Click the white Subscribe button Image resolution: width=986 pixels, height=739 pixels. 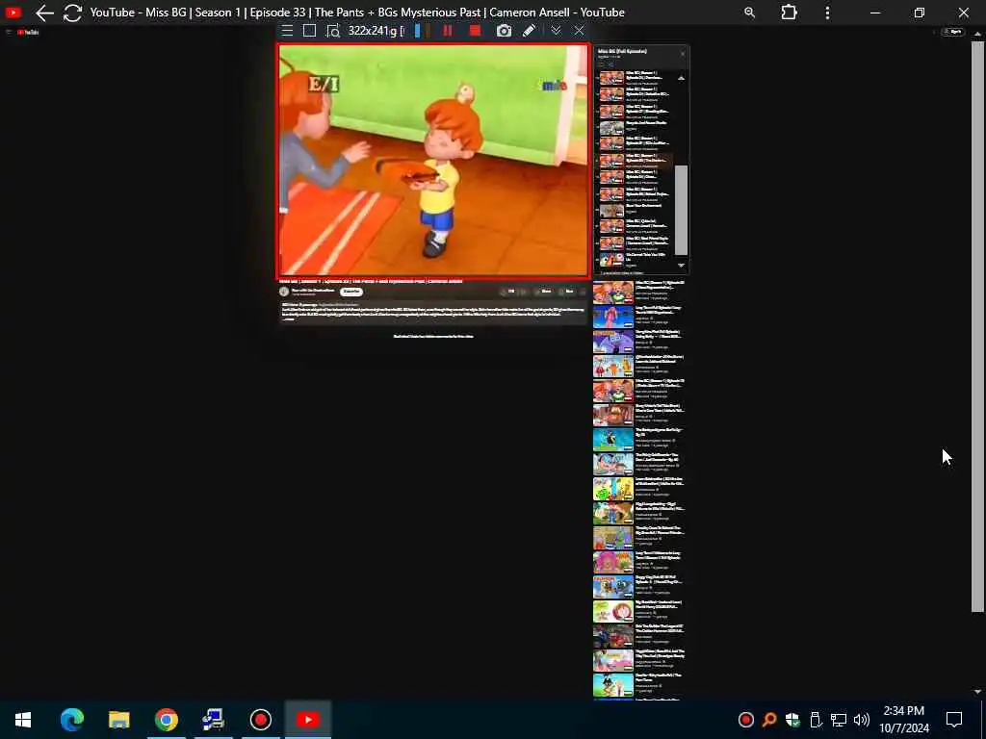[x=350, y=292]
